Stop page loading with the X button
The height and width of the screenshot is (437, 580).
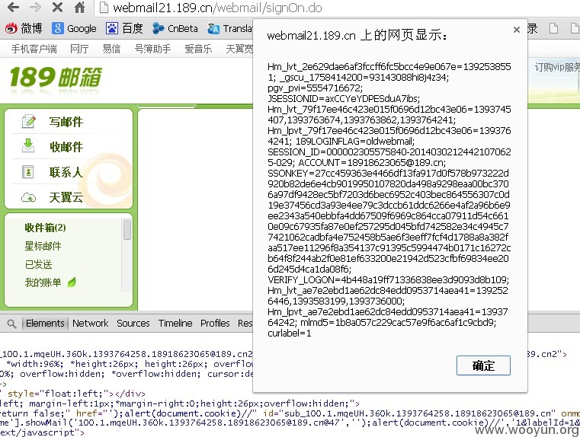coord(57,7)
